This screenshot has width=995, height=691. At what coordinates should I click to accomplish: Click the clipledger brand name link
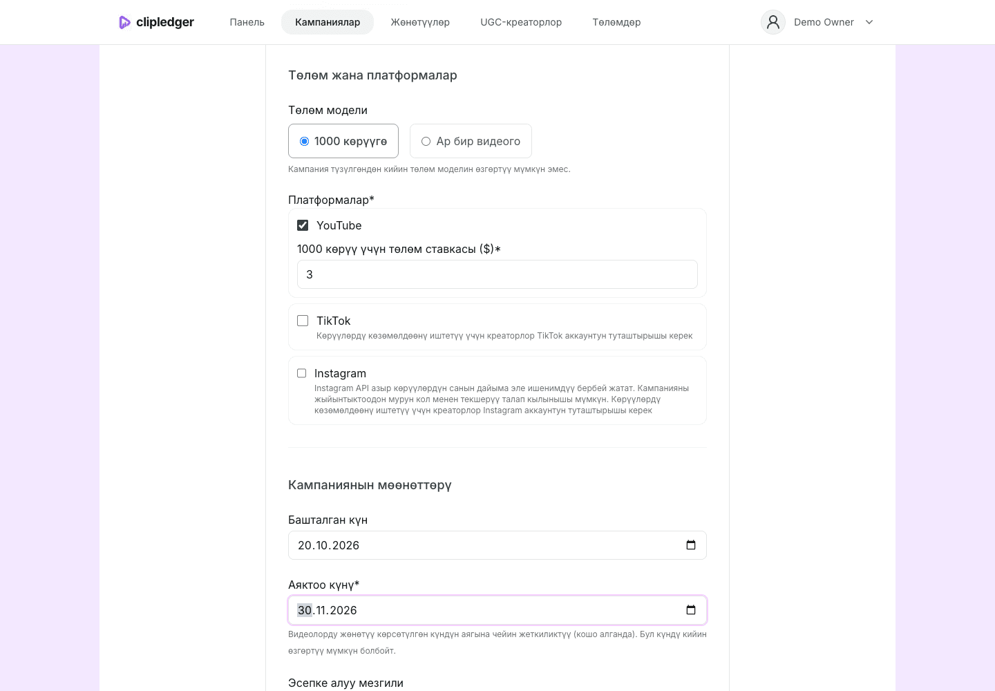pos(165,22)
